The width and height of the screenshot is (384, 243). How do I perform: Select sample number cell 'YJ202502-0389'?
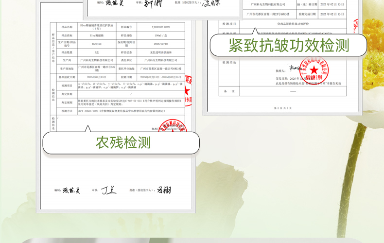pos(161,27)
